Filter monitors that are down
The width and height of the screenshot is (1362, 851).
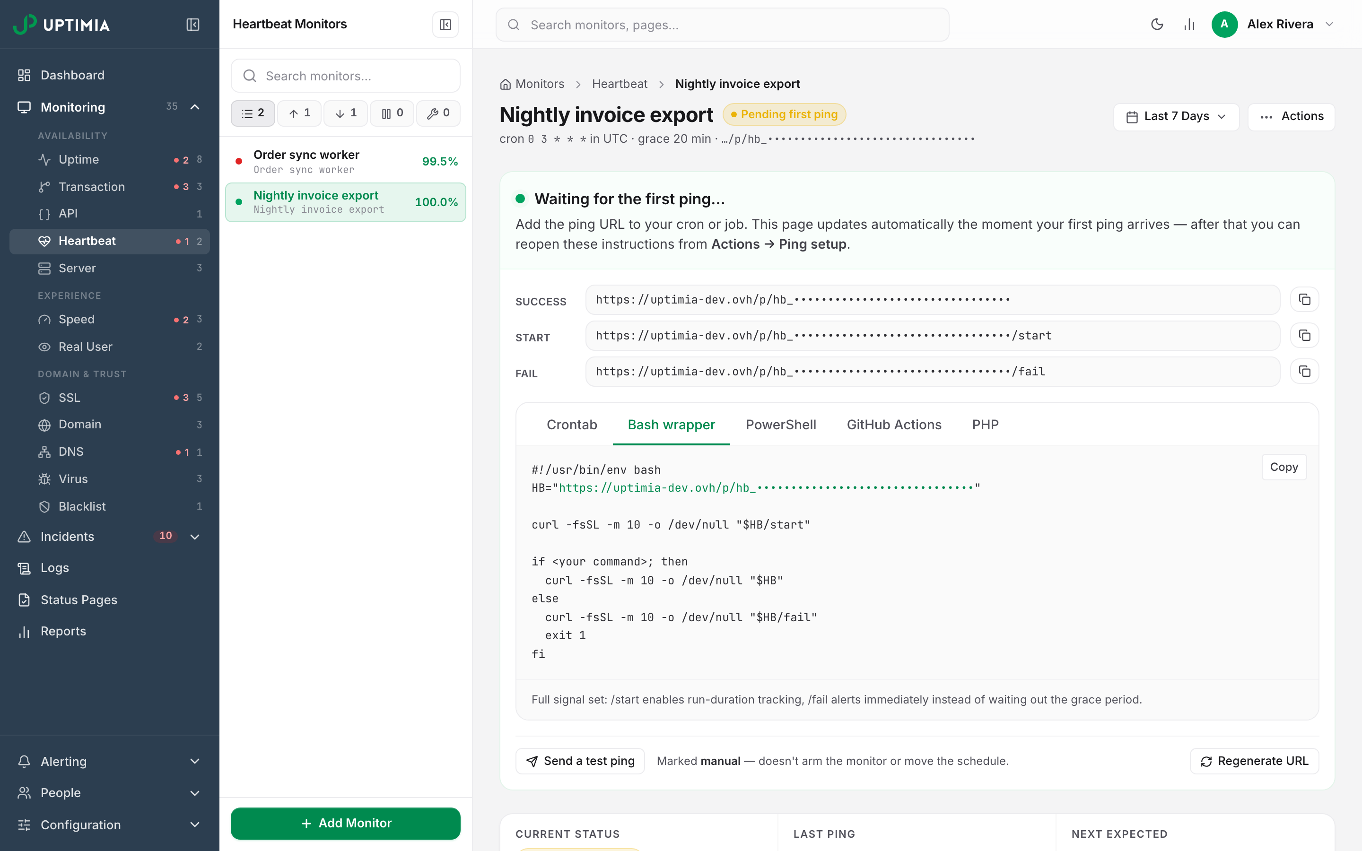346,113
